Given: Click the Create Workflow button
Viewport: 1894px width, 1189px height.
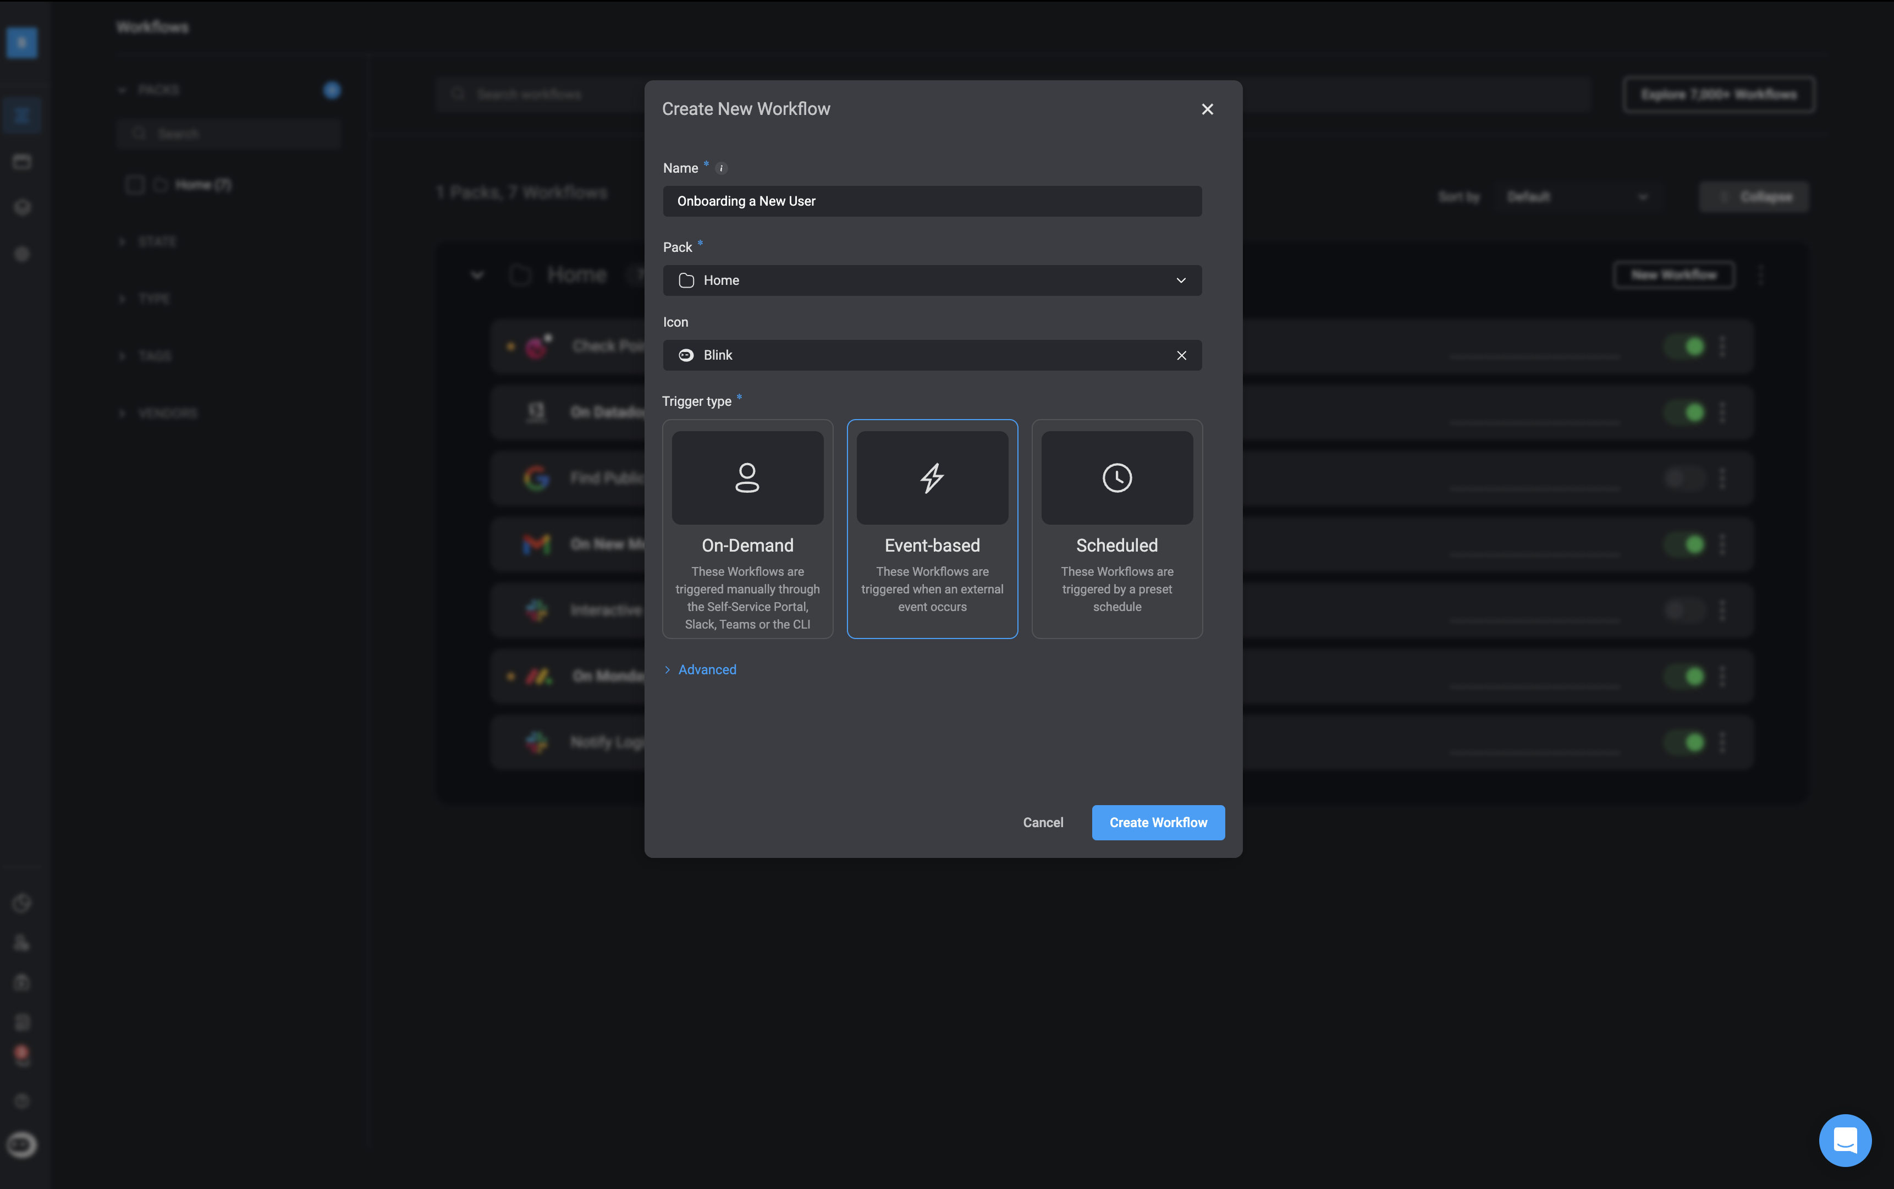Looking at the screenshot, I should click(1157, 823).
